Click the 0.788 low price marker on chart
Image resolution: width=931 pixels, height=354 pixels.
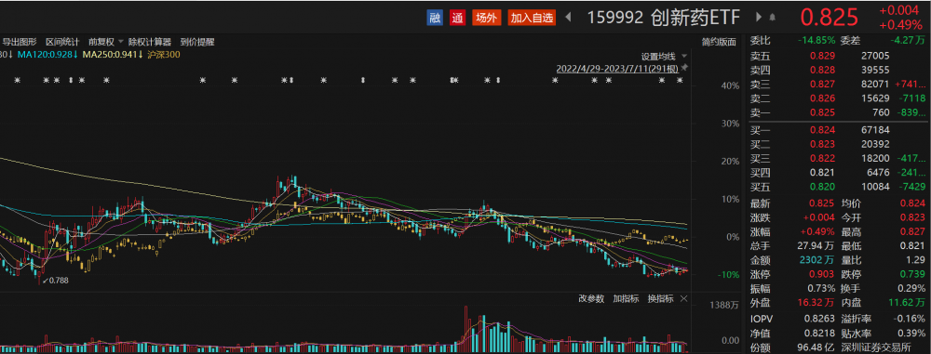(x=58, y=281)
